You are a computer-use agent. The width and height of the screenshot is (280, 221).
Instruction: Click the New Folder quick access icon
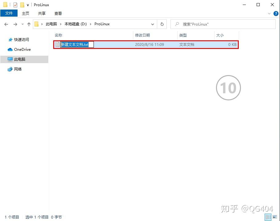(x=22, y=5)
